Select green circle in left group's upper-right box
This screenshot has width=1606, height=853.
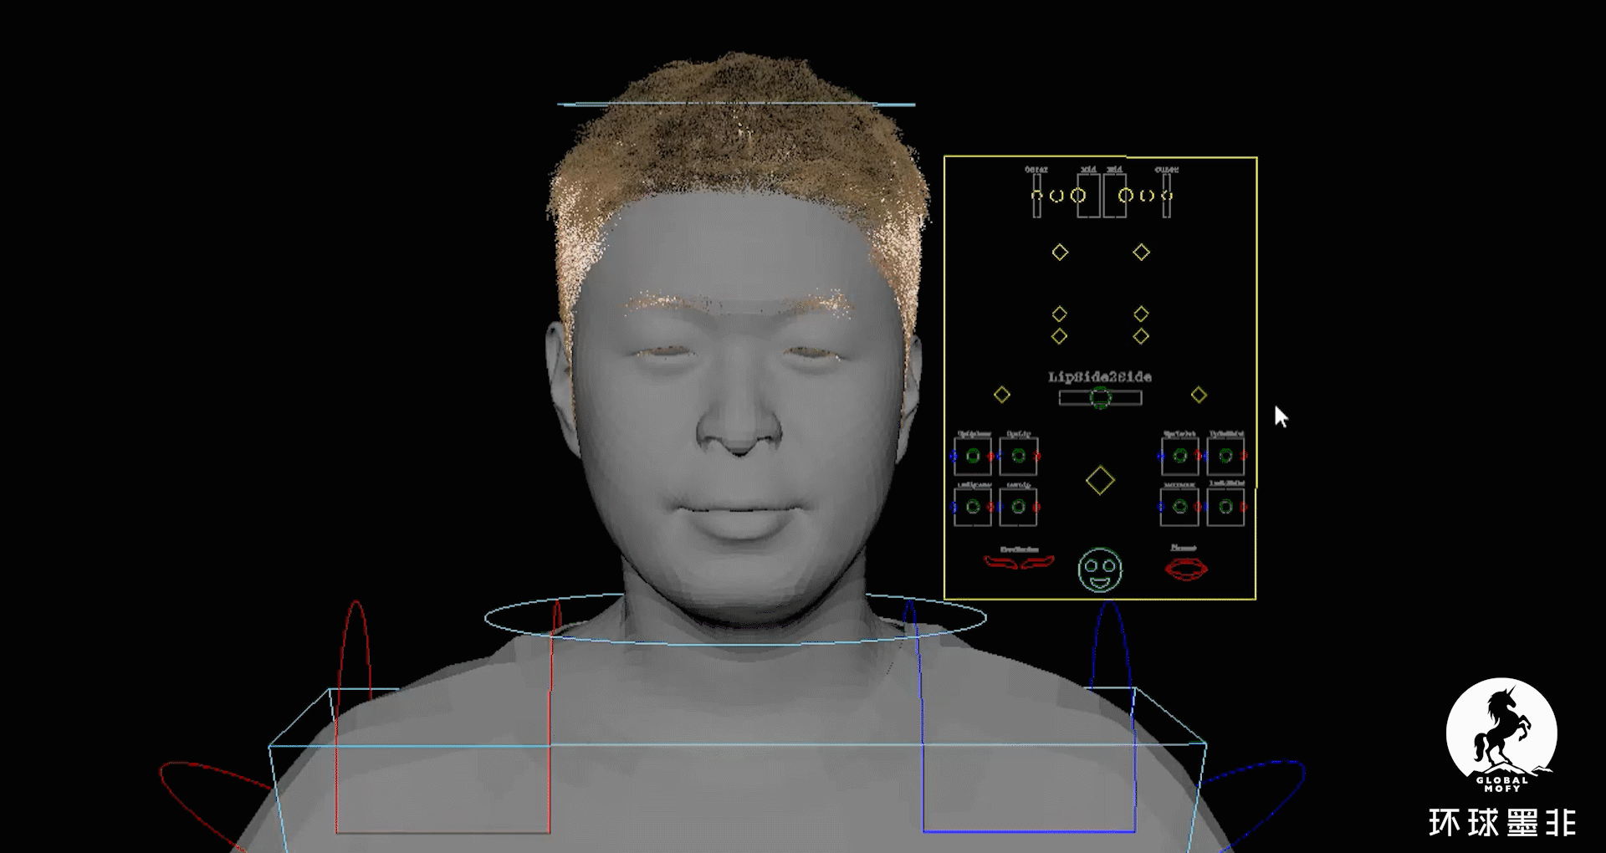tap(1018, 456)
